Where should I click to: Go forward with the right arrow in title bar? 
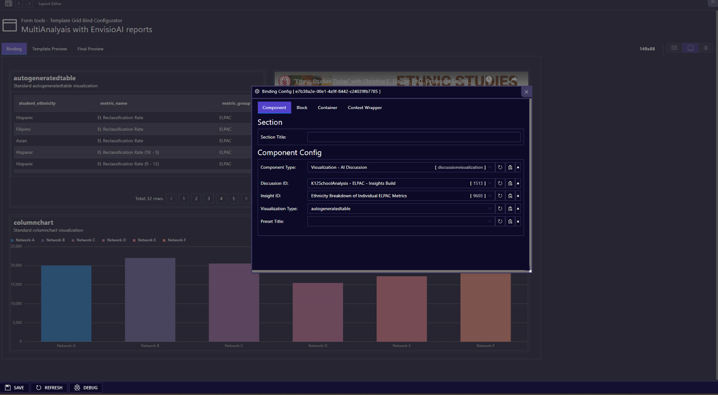point(29,4)
